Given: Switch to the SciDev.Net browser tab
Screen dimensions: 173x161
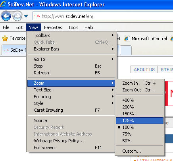Looking at the screenshot, I should (x=14, y=50).
